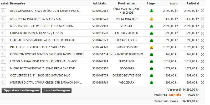Viewport: 210px width, 105px height.
Task: Remove the LiteOn Bluray drive from cart
Action: [x=202, y=62]
